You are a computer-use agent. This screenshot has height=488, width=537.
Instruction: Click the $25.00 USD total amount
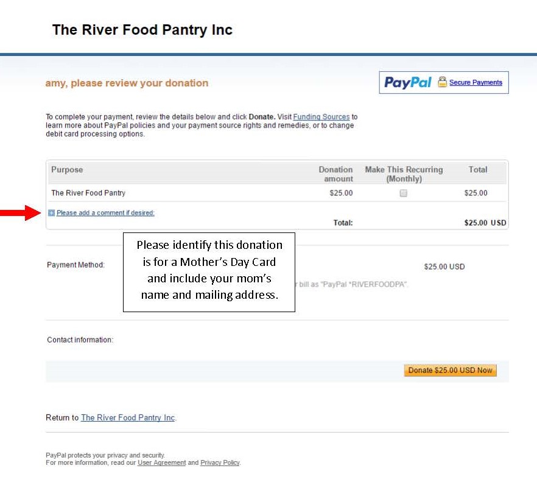[x=485, y=223]
